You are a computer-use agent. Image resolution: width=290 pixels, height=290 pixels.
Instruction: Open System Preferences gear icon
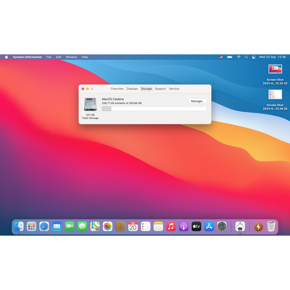[x=222, y=227]
